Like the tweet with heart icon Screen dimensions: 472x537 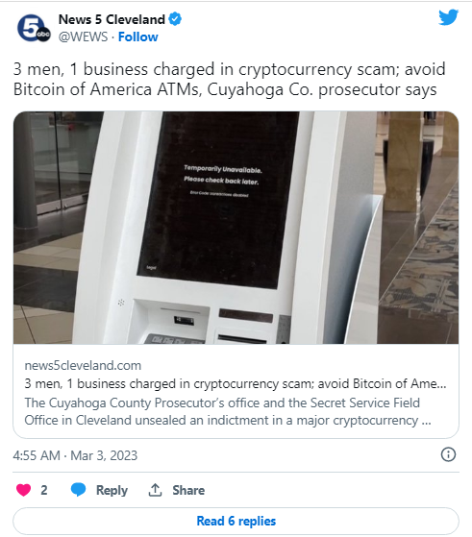pyautogui.click(x=23, y=490)
